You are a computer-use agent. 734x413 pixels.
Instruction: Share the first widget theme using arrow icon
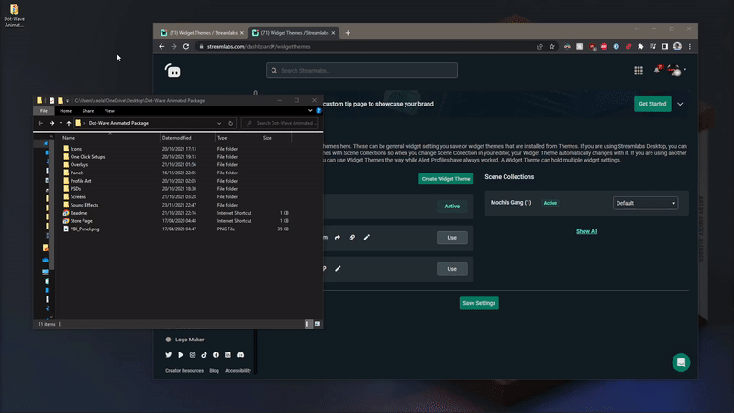pos(338,238)
